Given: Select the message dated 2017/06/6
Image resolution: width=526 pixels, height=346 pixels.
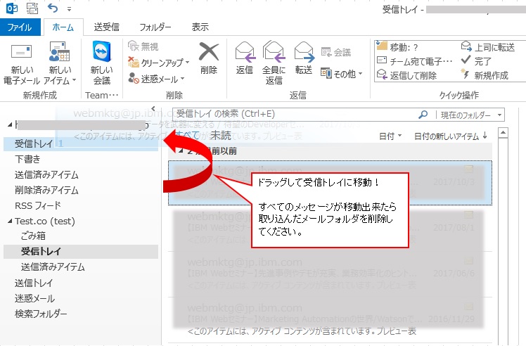Looking at the screenshot, I should 330,274.
